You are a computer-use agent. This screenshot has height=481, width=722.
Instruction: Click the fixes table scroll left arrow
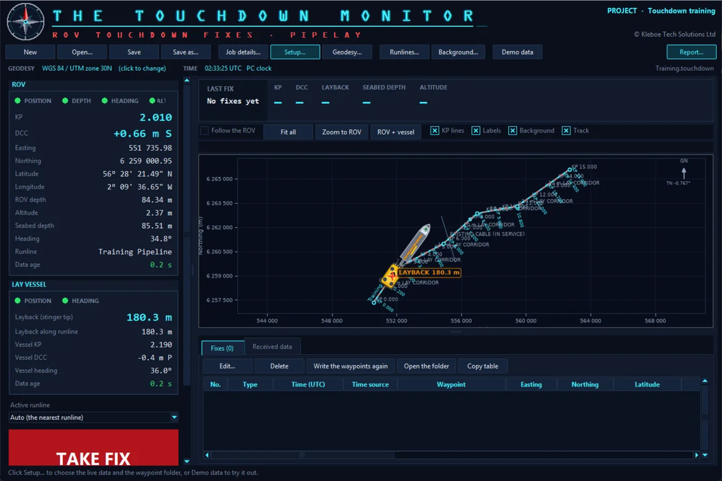(x=207, y=455)
